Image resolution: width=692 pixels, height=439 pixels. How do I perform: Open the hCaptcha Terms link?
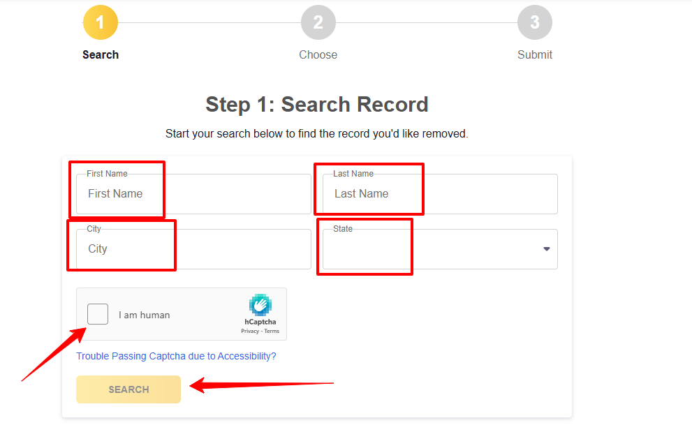tap(272, 331)
